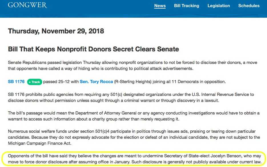Click the yellow-highlighted paragraph about opponents
267x167 pixels.
tap(134, 159)
